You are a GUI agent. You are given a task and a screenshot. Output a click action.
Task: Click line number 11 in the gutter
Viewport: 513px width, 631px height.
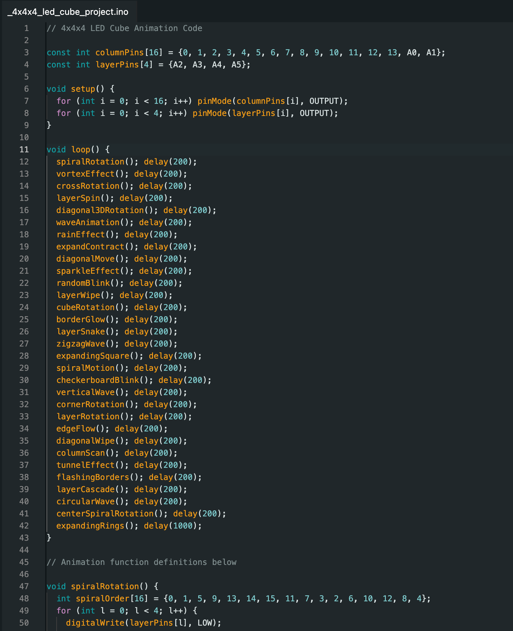(24, 150)
